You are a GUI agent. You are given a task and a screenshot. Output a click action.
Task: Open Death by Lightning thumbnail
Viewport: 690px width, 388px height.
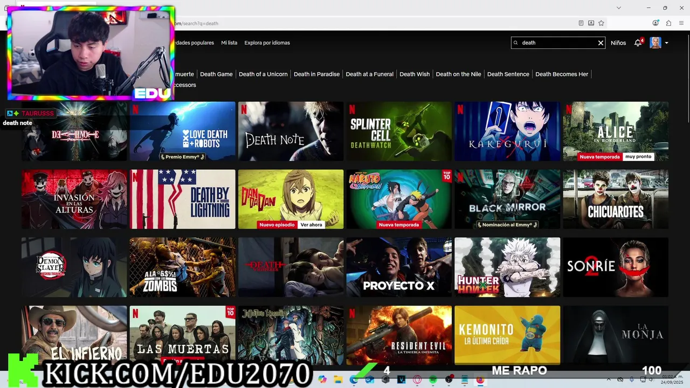pyautogui.click(x=182, y=199)
